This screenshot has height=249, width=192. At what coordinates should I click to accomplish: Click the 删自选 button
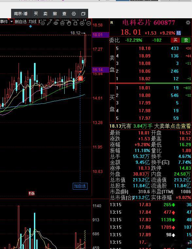[x=21, y=22]
